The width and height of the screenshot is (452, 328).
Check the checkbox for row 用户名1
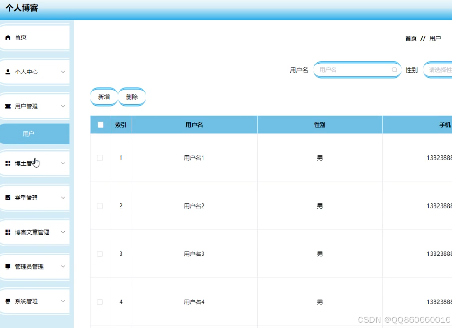[100, 158]
